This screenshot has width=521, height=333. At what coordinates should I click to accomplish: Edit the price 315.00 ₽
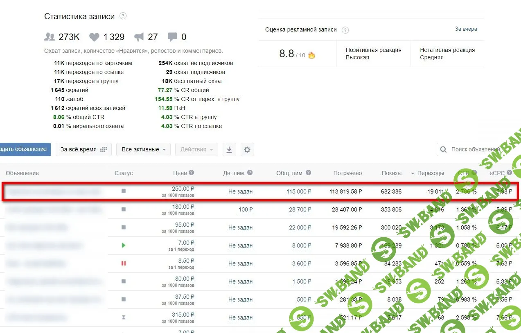click(183, 315)
